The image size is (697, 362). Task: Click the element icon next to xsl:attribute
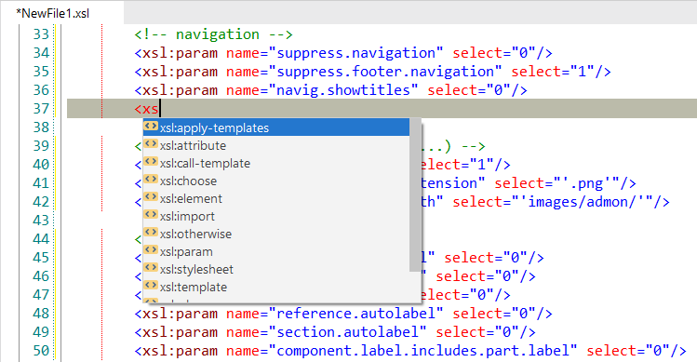151,144
